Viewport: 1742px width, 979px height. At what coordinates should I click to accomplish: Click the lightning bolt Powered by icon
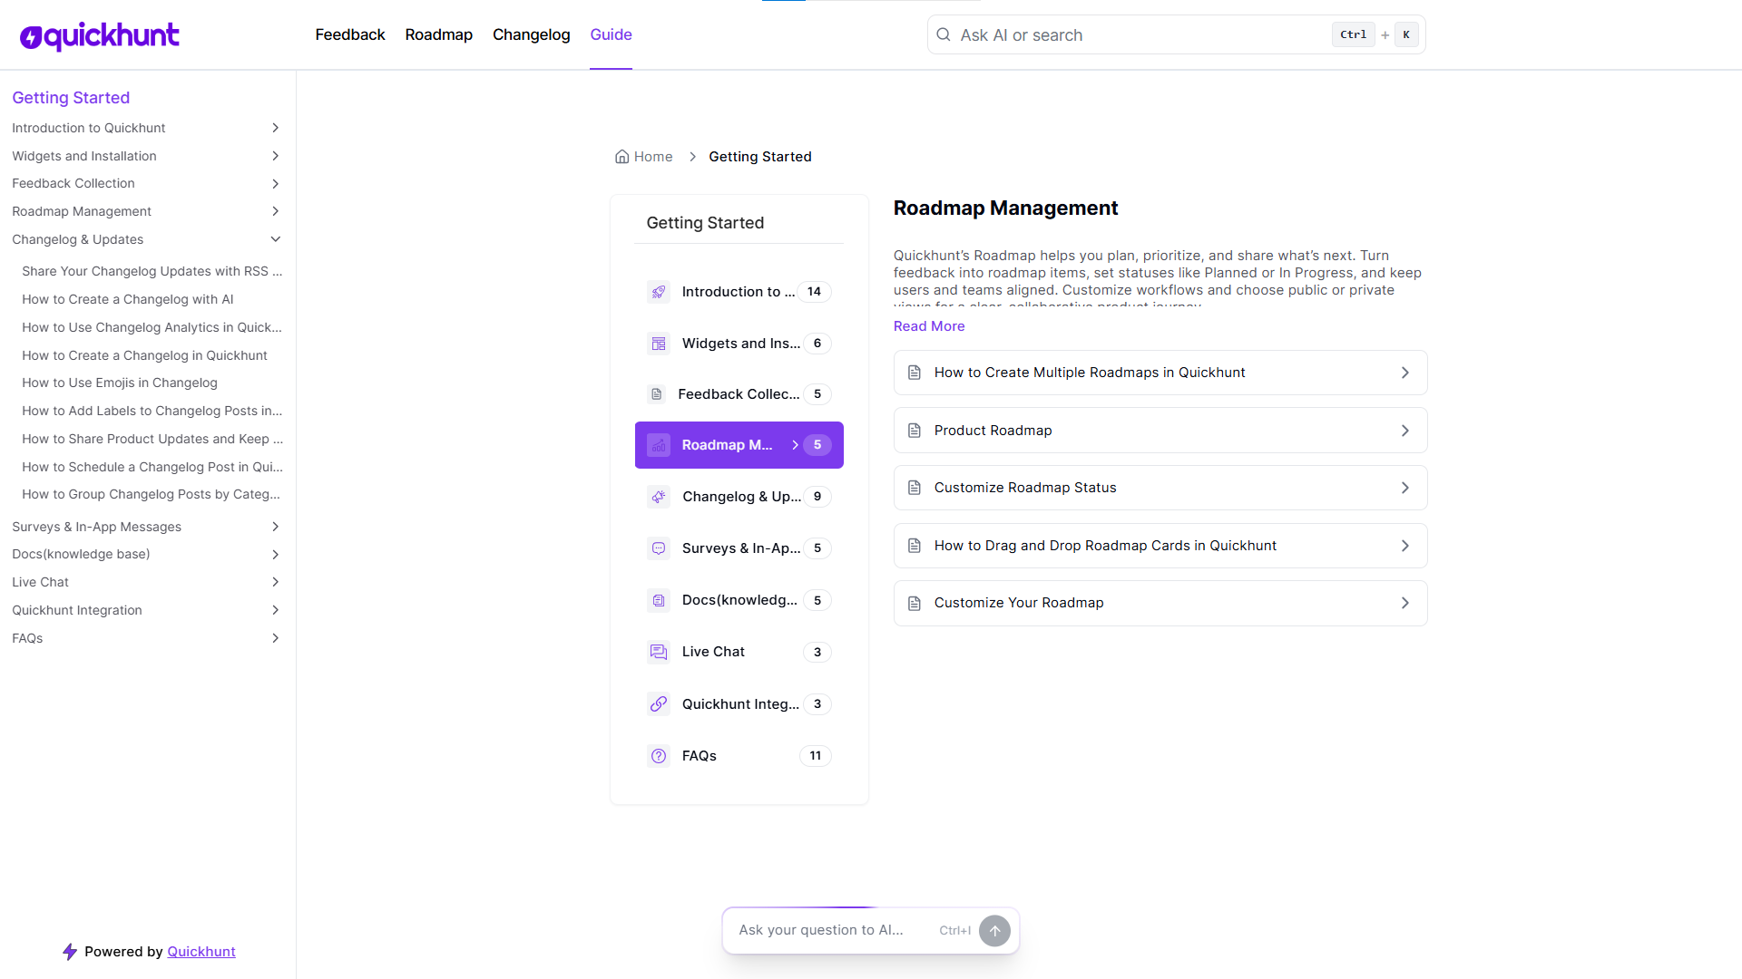click(70, 952)
